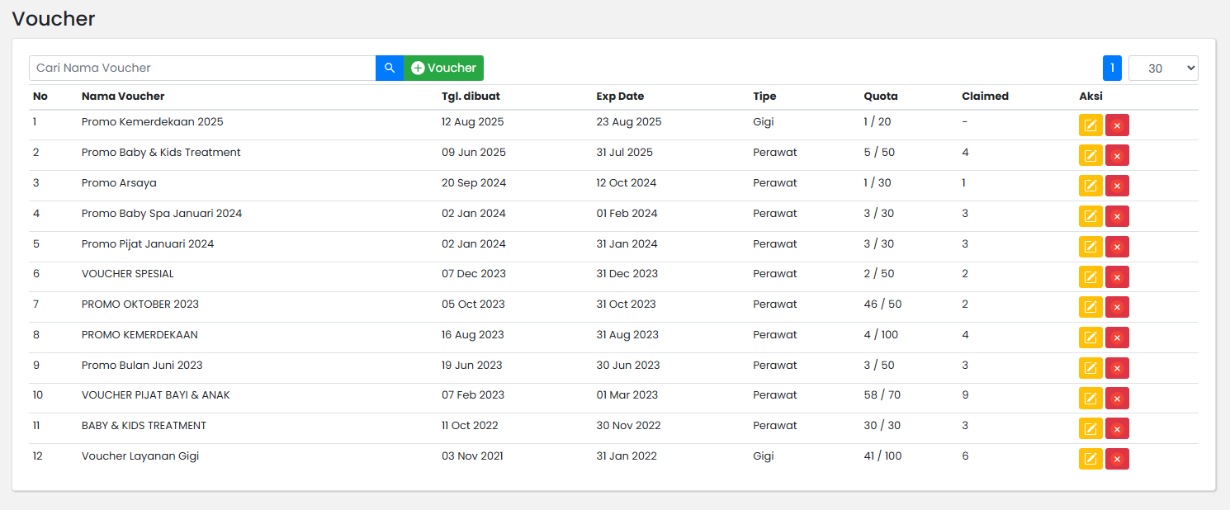The image size is (1230, 510).
Task: Delete the PROMO KEMERDEKAAN voucher
Action: [1117, 338]
